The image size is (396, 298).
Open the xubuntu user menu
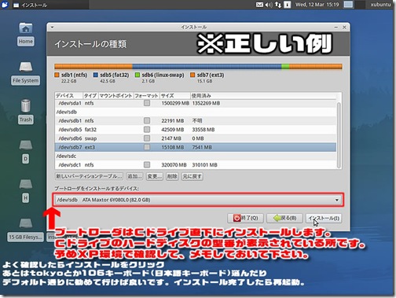coord(380,5)
